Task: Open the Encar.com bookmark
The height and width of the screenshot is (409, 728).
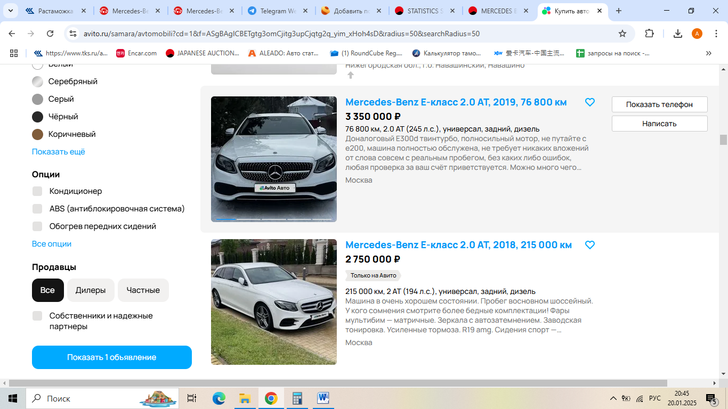Action: pyautogui.click(x=136, y=53)
